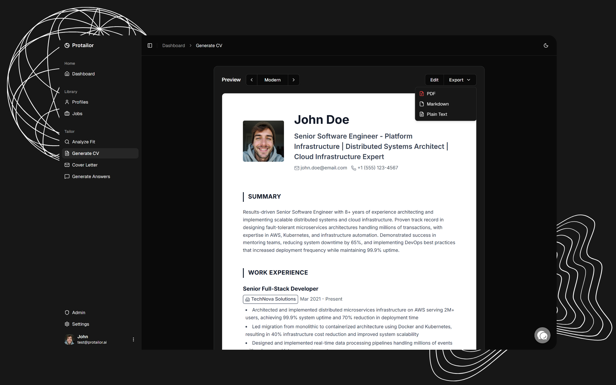This screenshot has height=385, width=616.
Task: Go to next template with right chevron
Action: pos(294,80)
